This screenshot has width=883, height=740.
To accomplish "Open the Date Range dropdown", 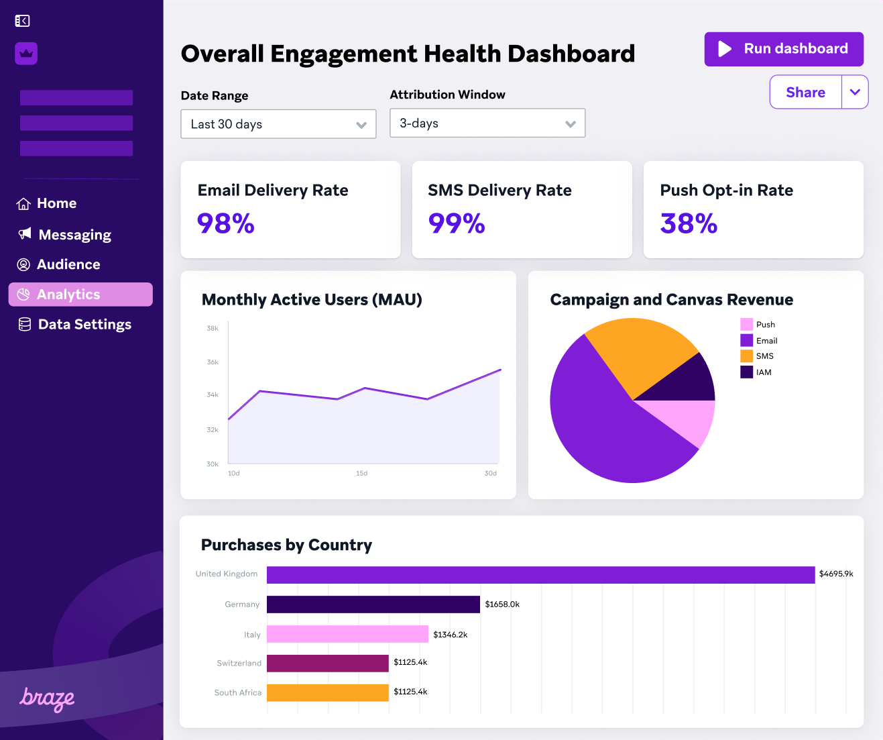I will [278, 124].
